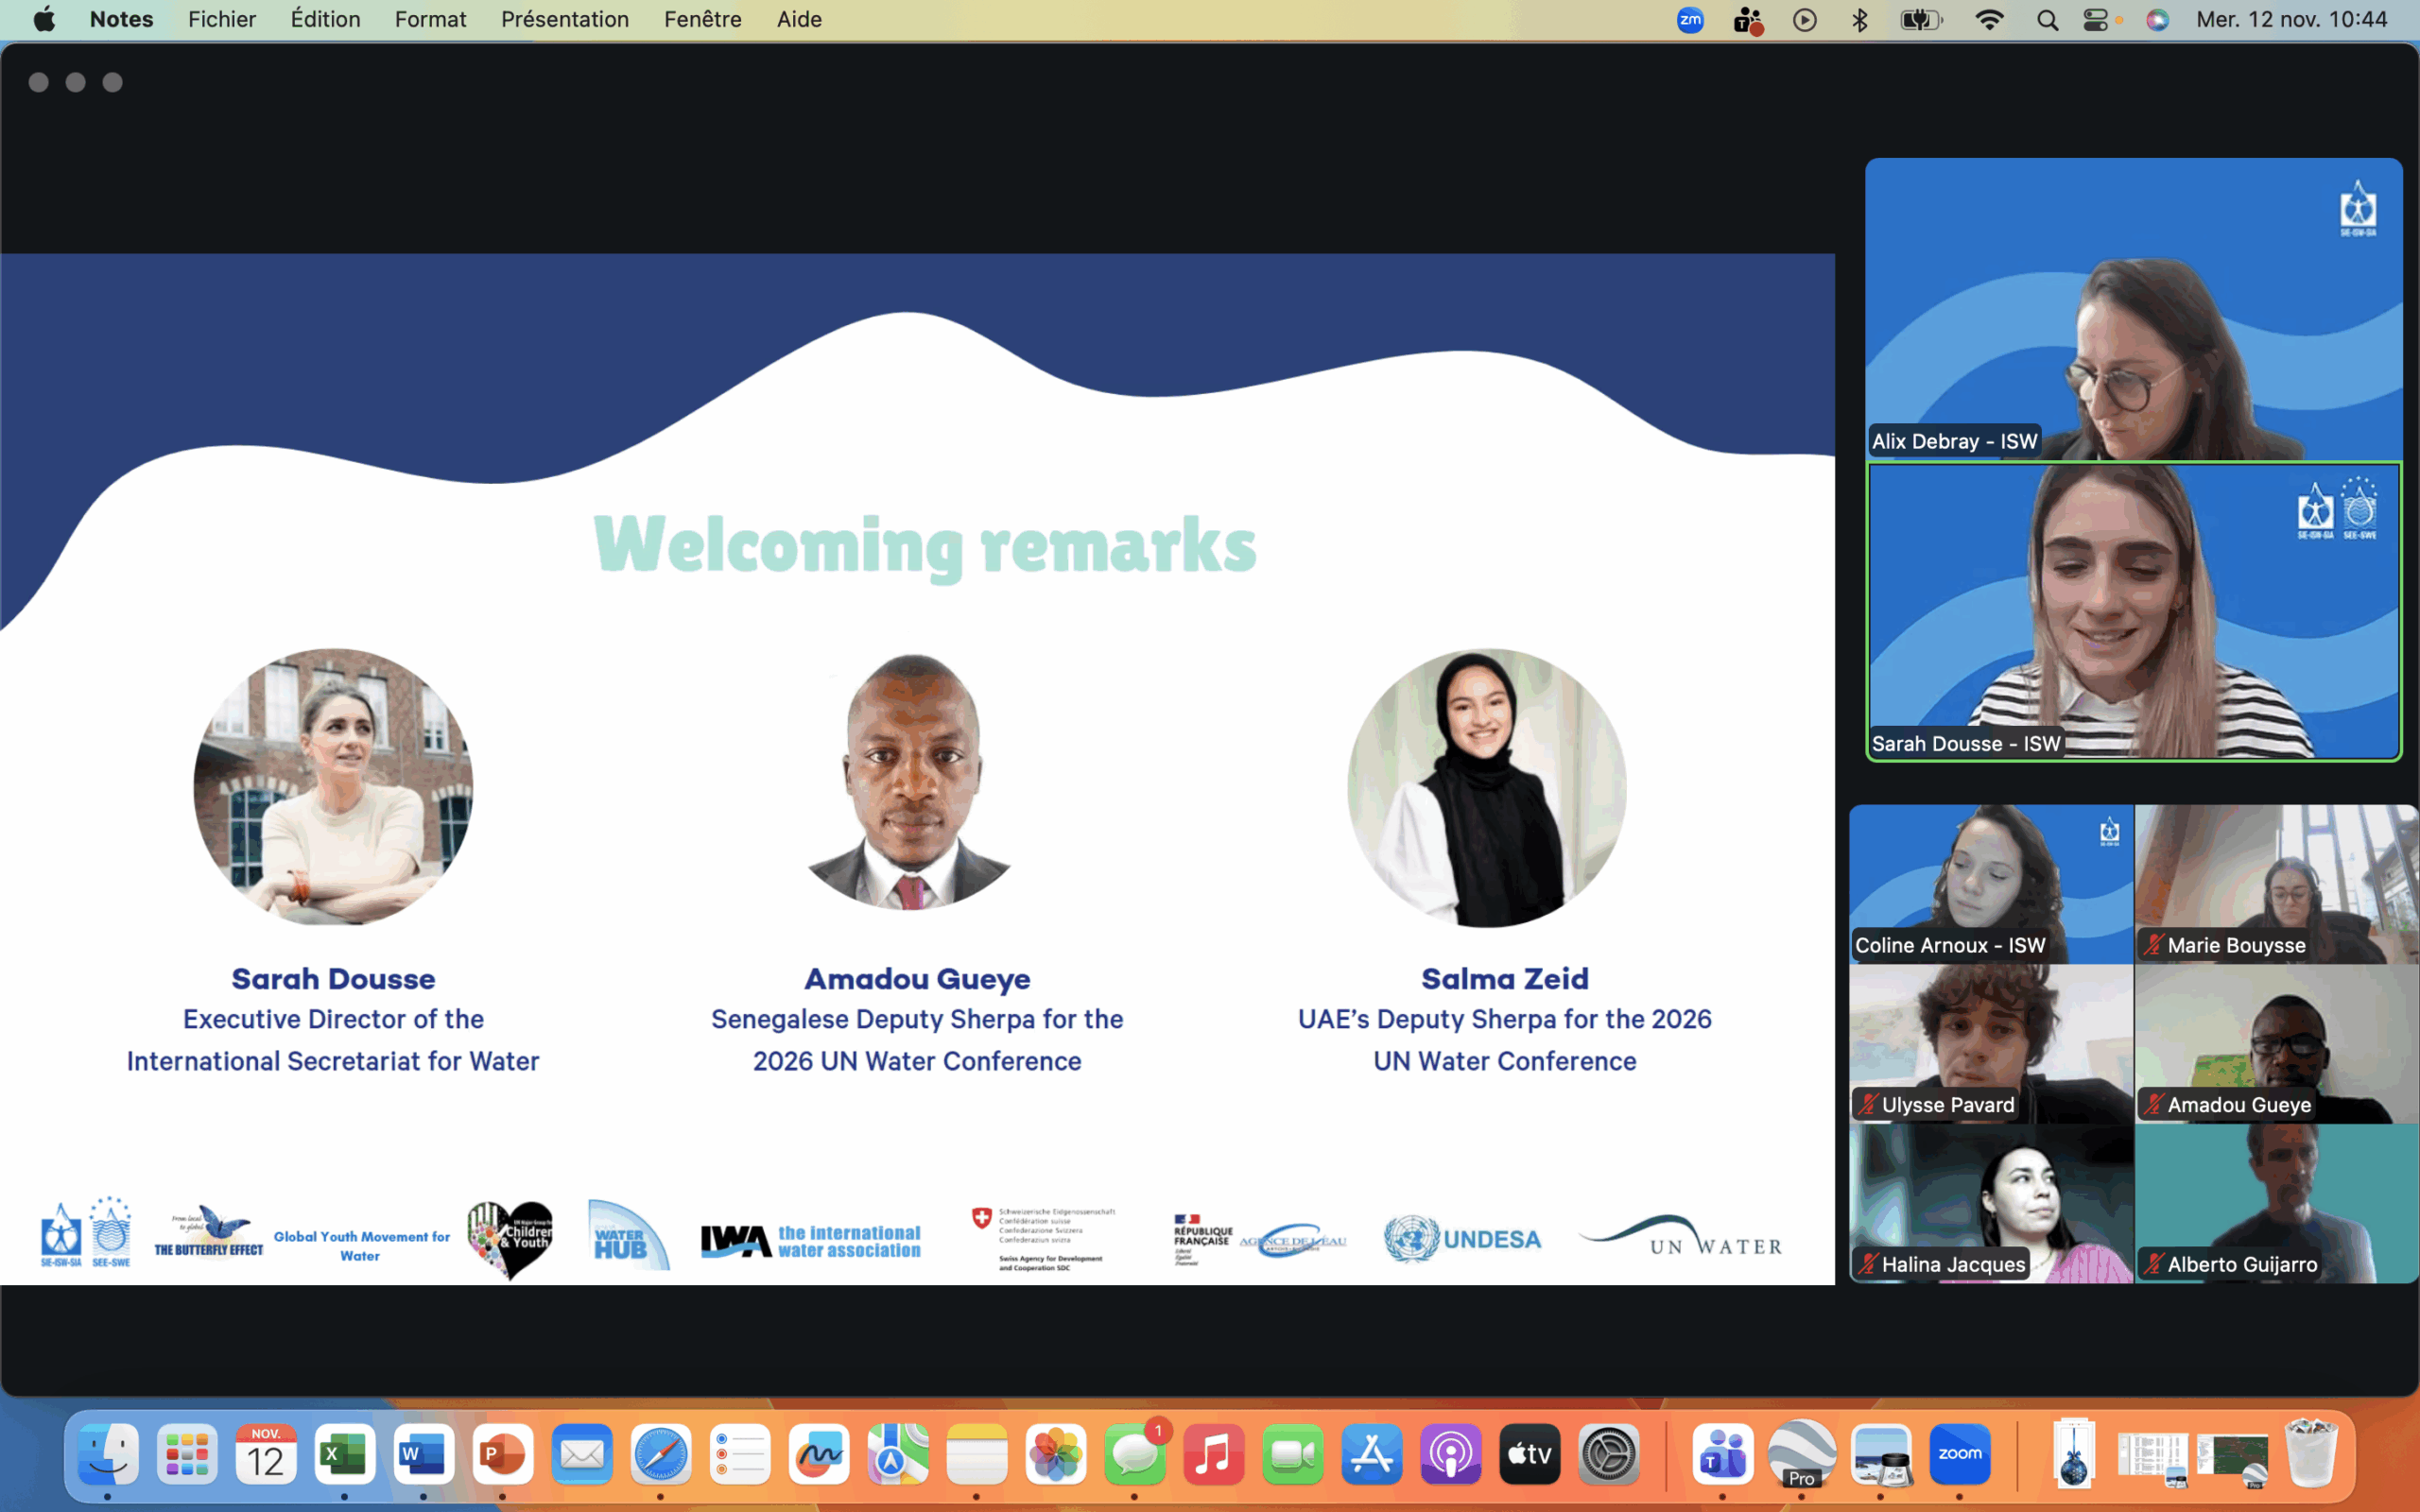
Task: Toggle Wi-Fi from the menu bar icon
Action: pos(1989,20)
